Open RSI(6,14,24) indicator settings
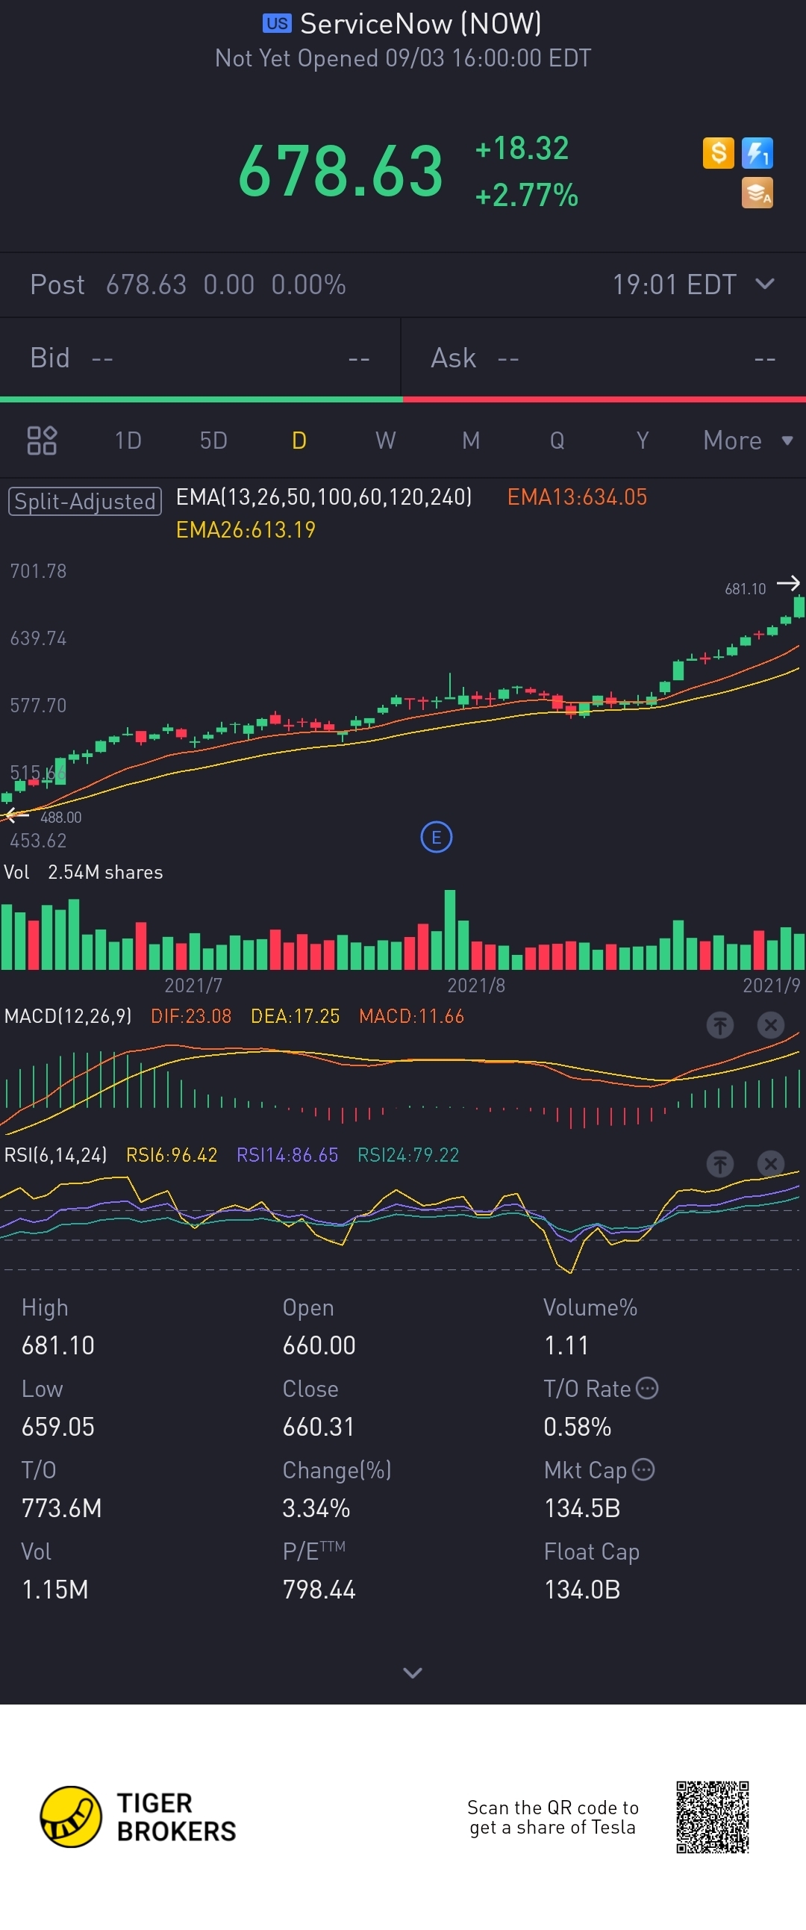806x1930 pixels. [55, 1154]
